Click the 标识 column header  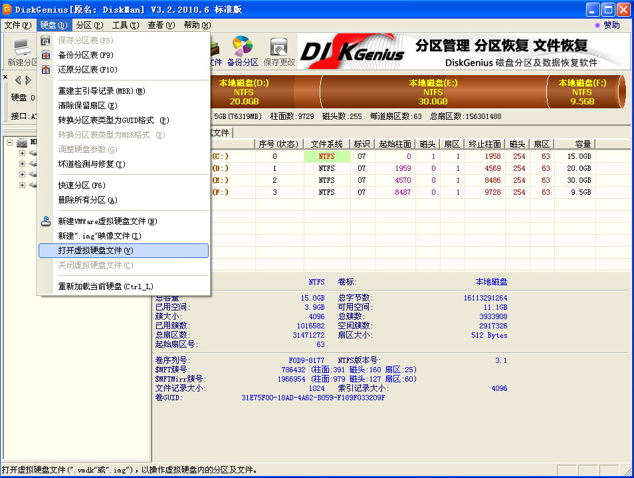[x=362, y=144]
